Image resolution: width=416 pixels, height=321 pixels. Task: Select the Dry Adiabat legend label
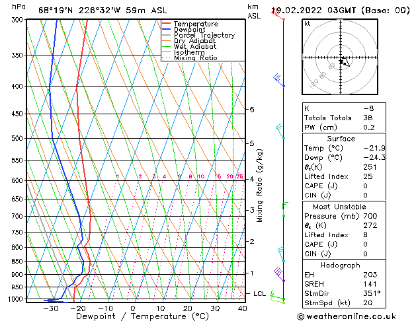point(194,41)
